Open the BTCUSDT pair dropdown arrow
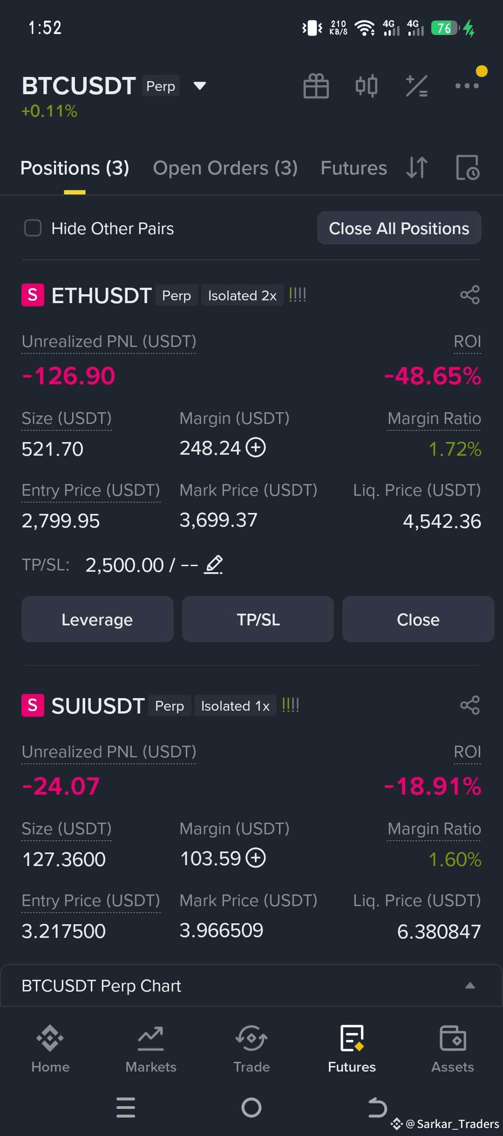 [x=199, y=86]
